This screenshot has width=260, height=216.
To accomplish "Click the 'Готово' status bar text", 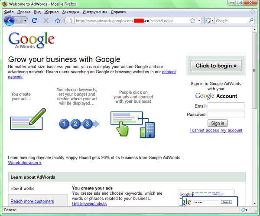I will pos(10,210).
